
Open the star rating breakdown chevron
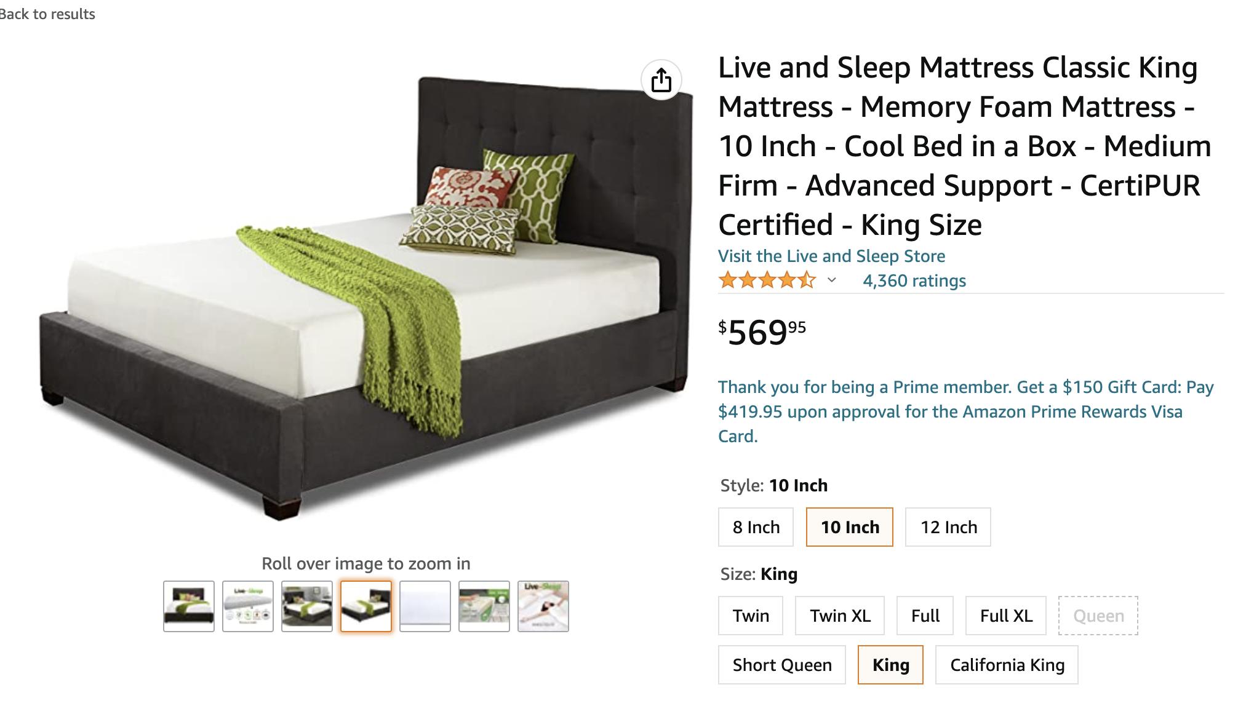pos(832,280)
